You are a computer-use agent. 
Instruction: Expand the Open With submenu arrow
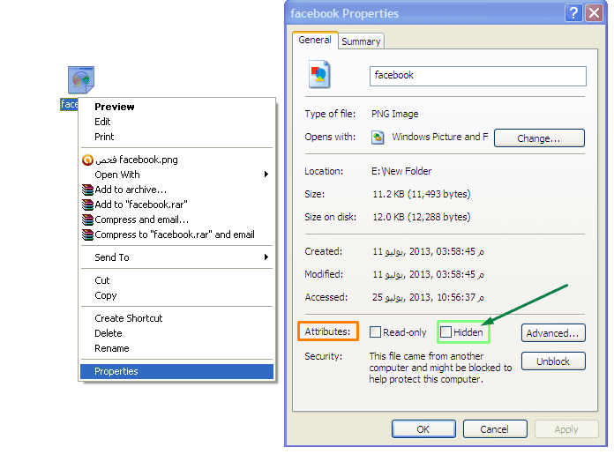tap(266, 175)
